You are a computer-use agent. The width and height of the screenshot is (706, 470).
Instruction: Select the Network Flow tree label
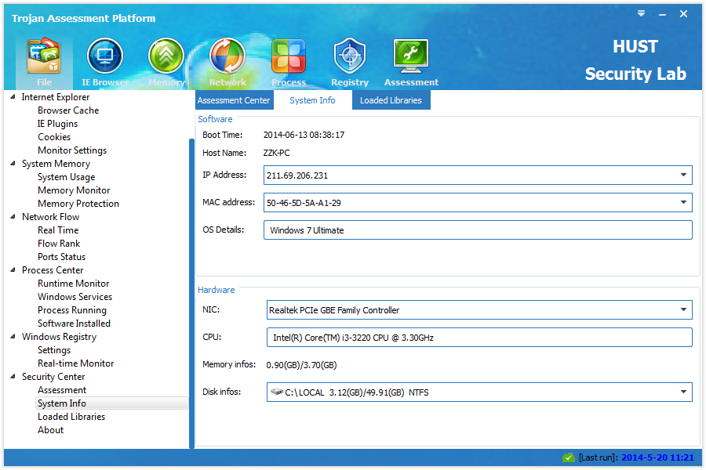click(x=50, y=217)
